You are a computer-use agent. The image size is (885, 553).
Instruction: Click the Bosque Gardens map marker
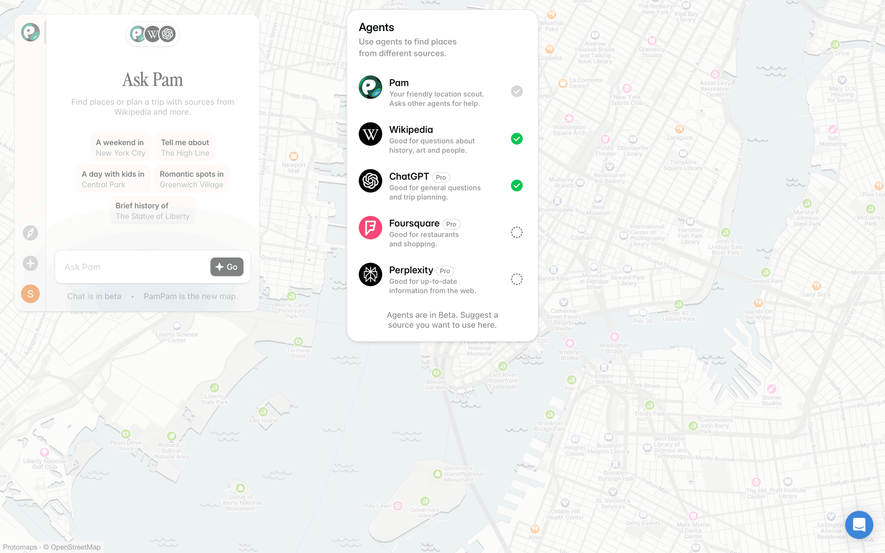tap(437, 373)
